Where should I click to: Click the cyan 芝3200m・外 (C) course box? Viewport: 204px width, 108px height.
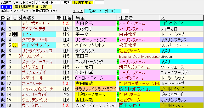point(103,11)
